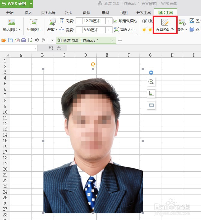The height and width of the screenshot is (220, 201).
Task: Click the Select All corner triangle
Action: pyautogui.click(x=7, y=55)
